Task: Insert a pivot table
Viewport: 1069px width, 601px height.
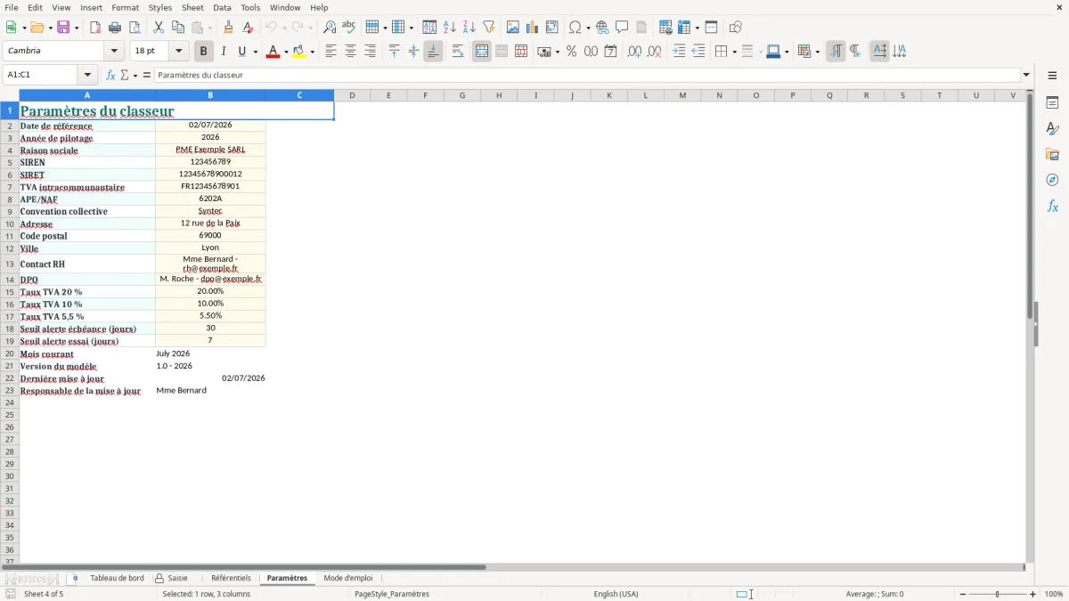Action: pos(552,27)
